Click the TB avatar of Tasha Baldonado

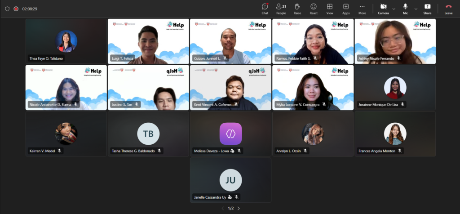[148, 134]
